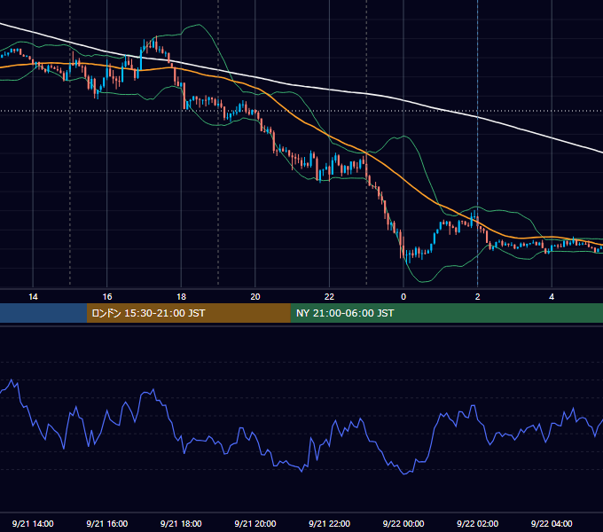Click the 9/22 02:00 date label
The width and height of the screenshot is (603, 532).
pyautogui.click(x=478, y=523)
